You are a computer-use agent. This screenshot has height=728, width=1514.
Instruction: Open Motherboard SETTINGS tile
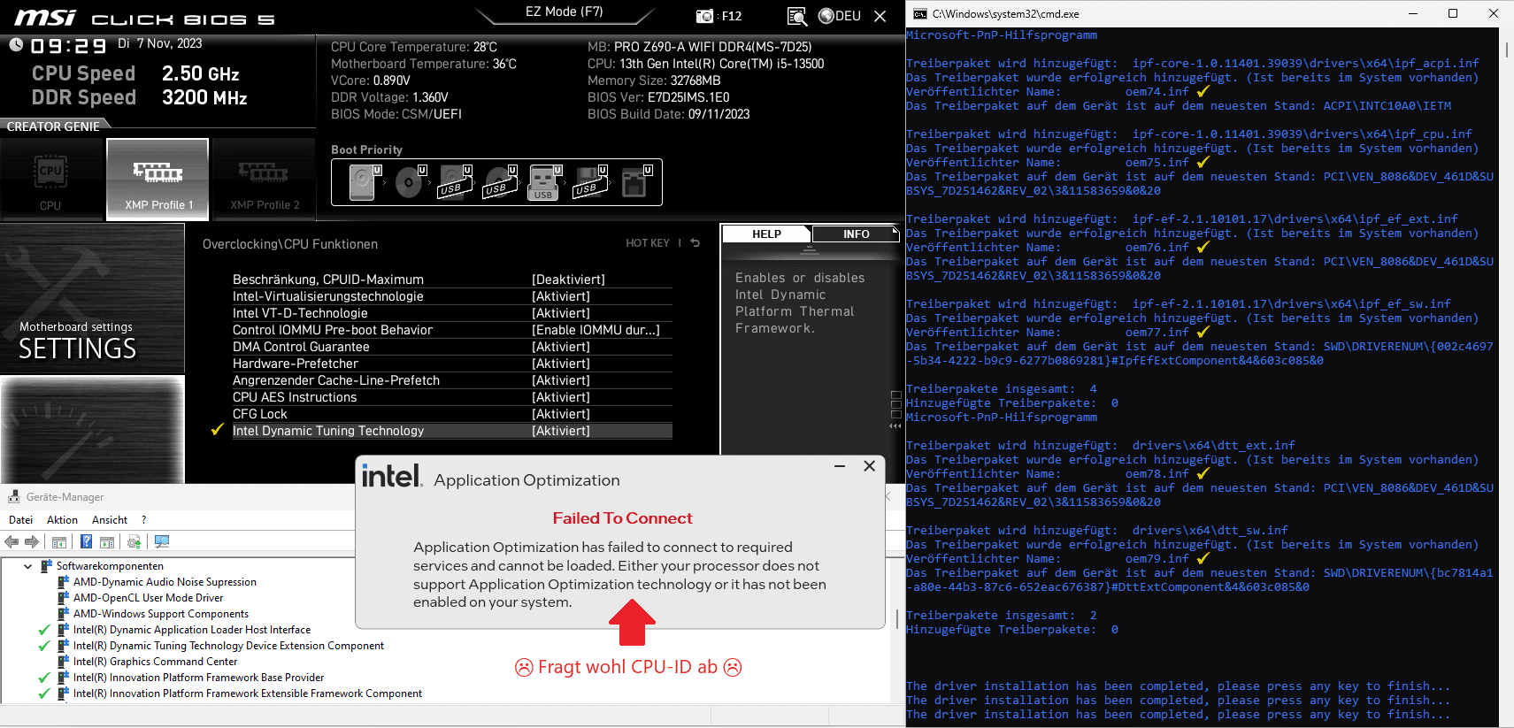click(x=92, y=298)
